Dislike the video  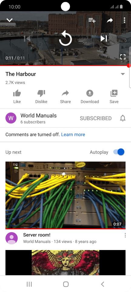pos(41,97)
